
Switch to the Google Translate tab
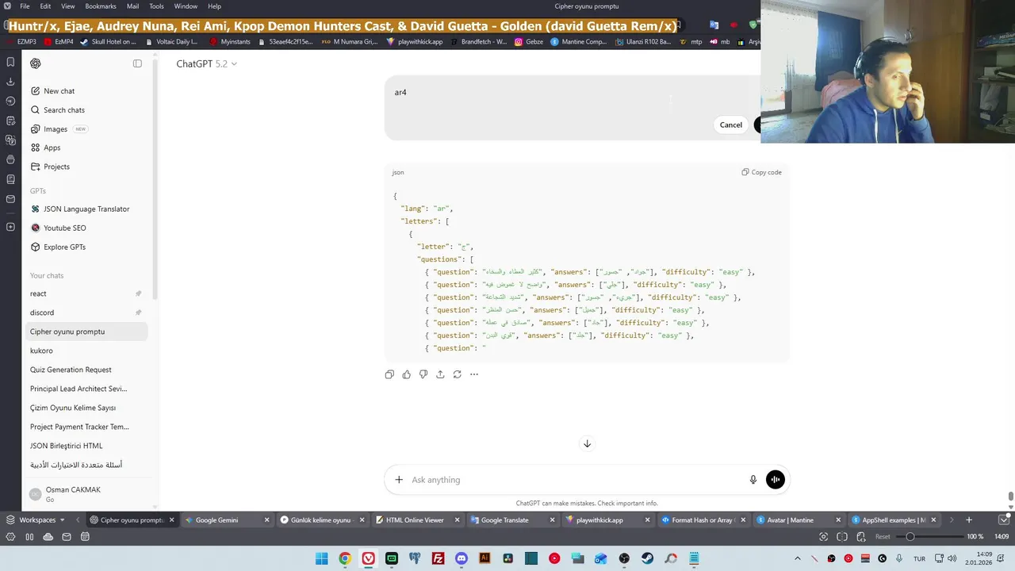[x=511, y=520]
